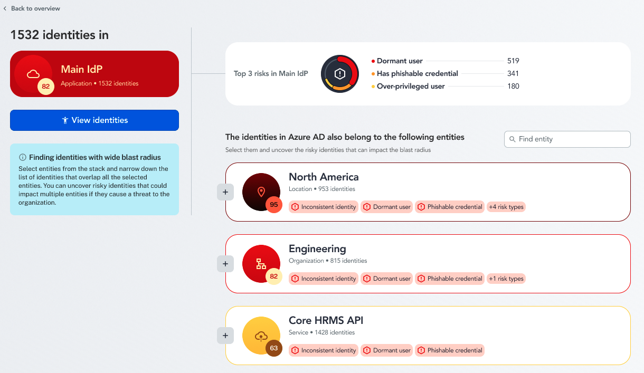Click the Main IdP risk score 82 badge
The height and width of the screenshot is (373, 644).
46,87
